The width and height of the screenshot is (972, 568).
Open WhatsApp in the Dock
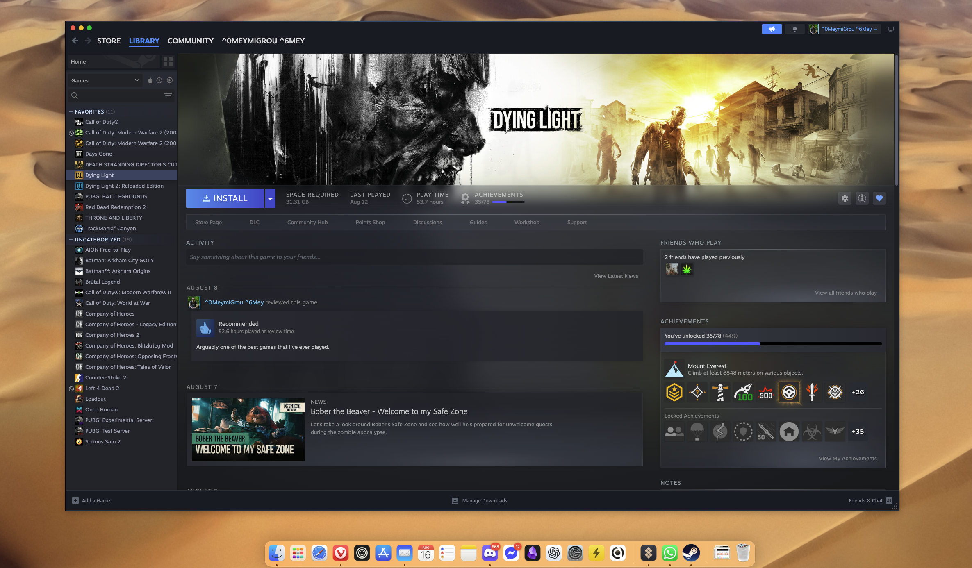(x=669, y=553)
